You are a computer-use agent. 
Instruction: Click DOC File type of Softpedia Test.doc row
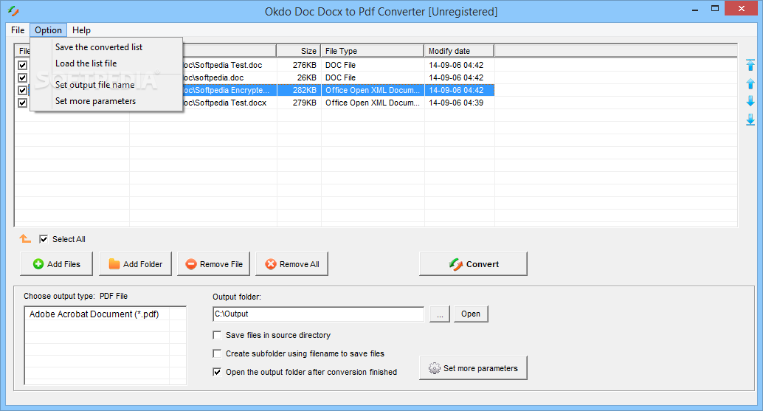pos(341,65)
